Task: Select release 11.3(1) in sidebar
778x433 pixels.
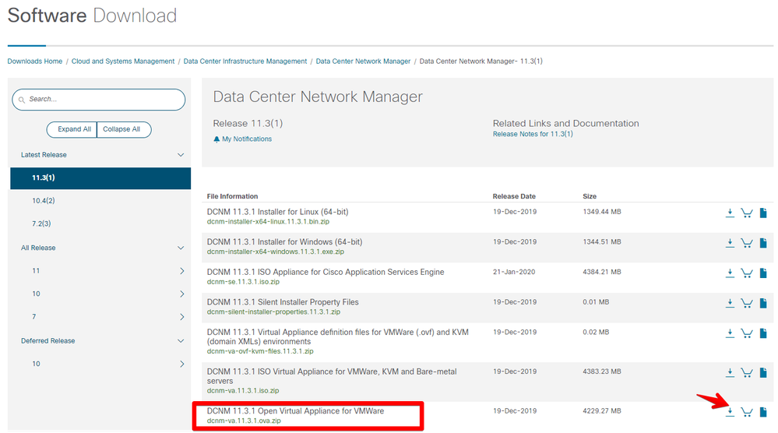Action: tap(100, 178)
